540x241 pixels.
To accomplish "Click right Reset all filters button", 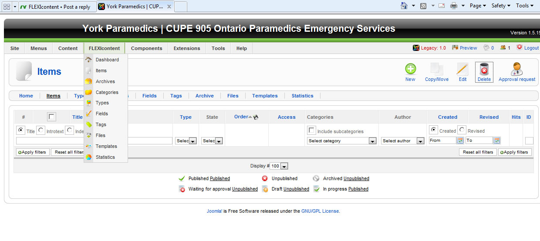I will (x=478, y=152).
